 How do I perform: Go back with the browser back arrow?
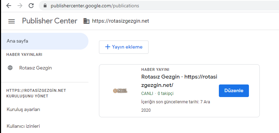(x=9, y=6)
